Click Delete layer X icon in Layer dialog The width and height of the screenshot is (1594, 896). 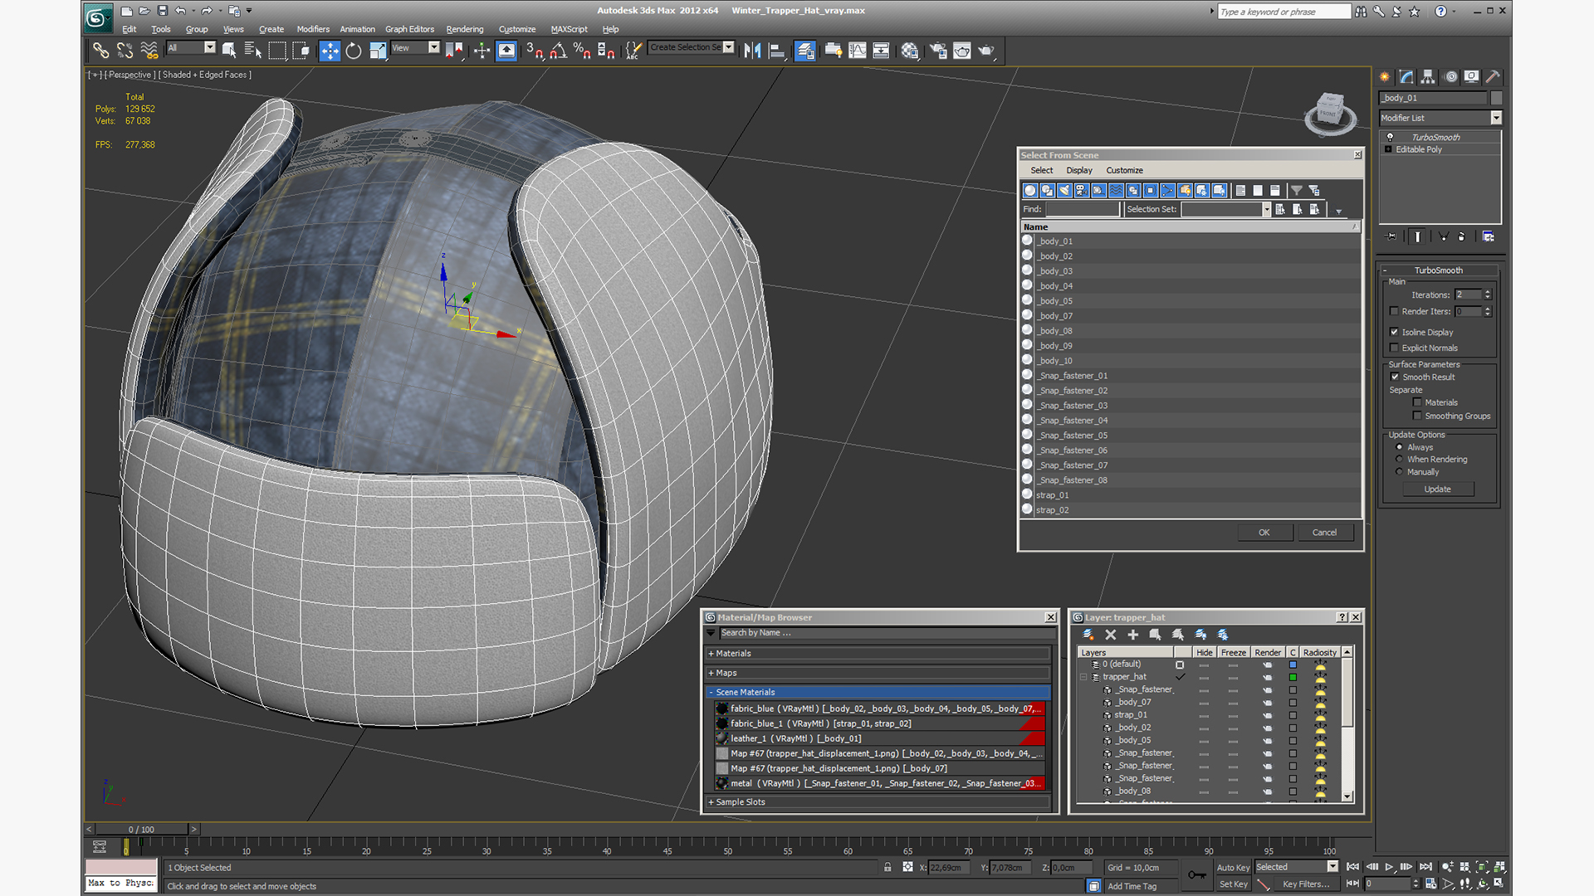click(x=1111, y=635)
